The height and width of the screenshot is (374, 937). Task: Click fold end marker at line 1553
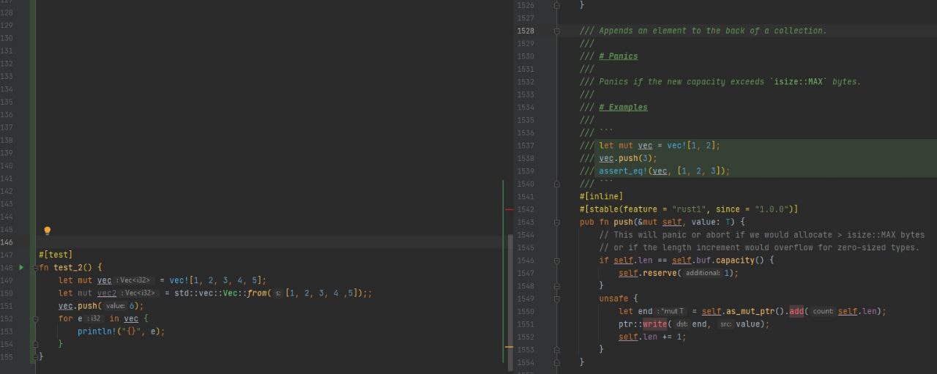pos(557,349)
